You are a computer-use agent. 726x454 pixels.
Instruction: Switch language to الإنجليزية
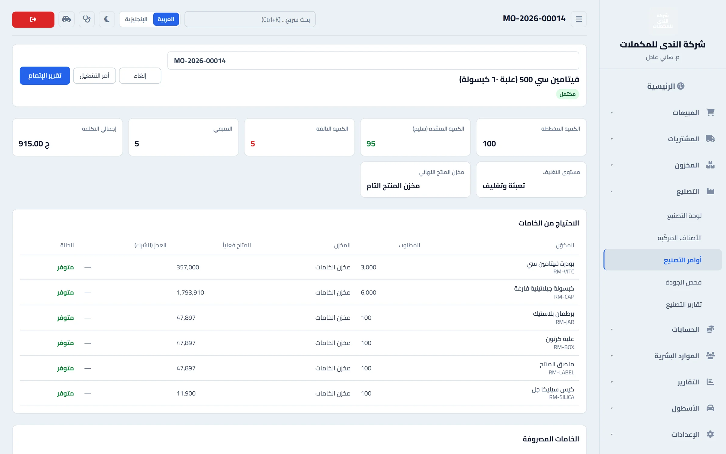136,19
